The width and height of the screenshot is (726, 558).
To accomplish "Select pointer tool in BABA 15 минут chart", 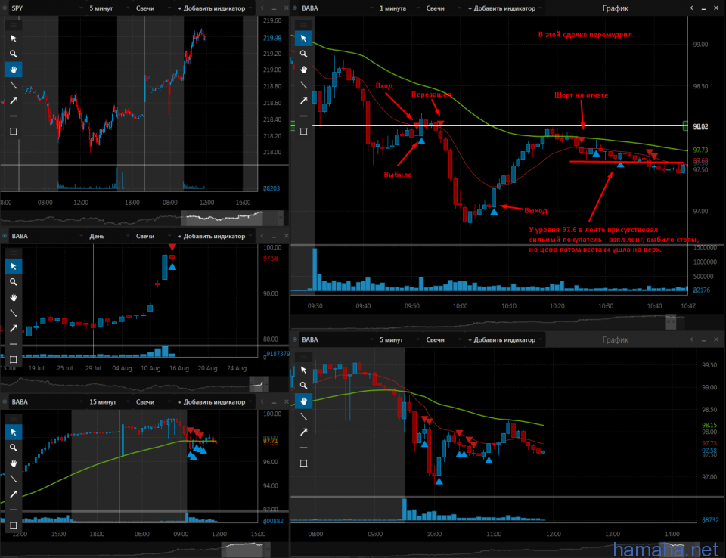I will pyautogui.click(x=14, y=432).
